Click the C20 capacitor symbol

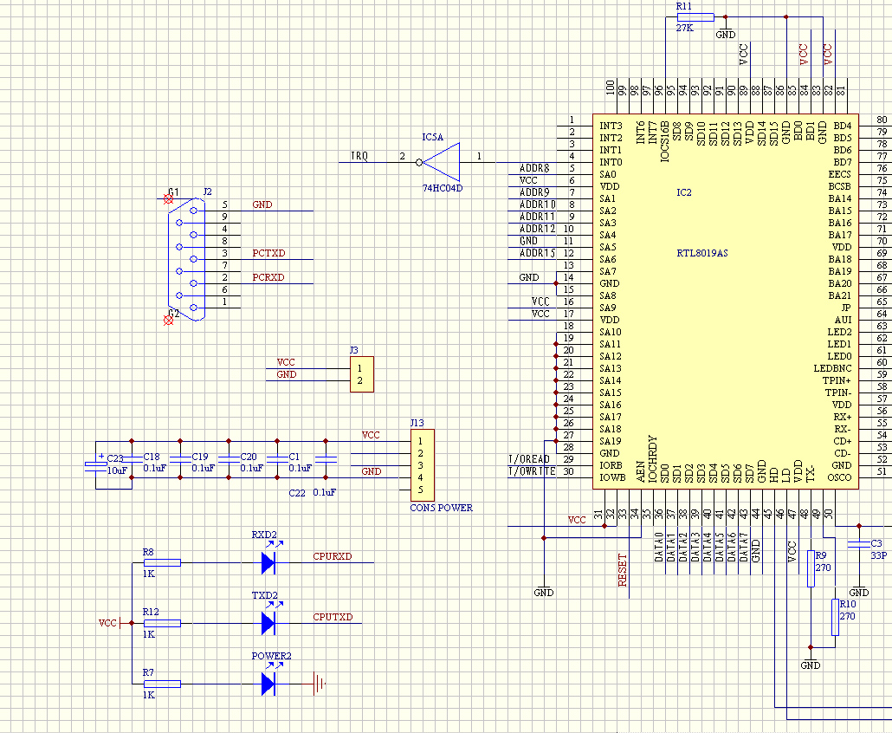[x=229, y=459]
